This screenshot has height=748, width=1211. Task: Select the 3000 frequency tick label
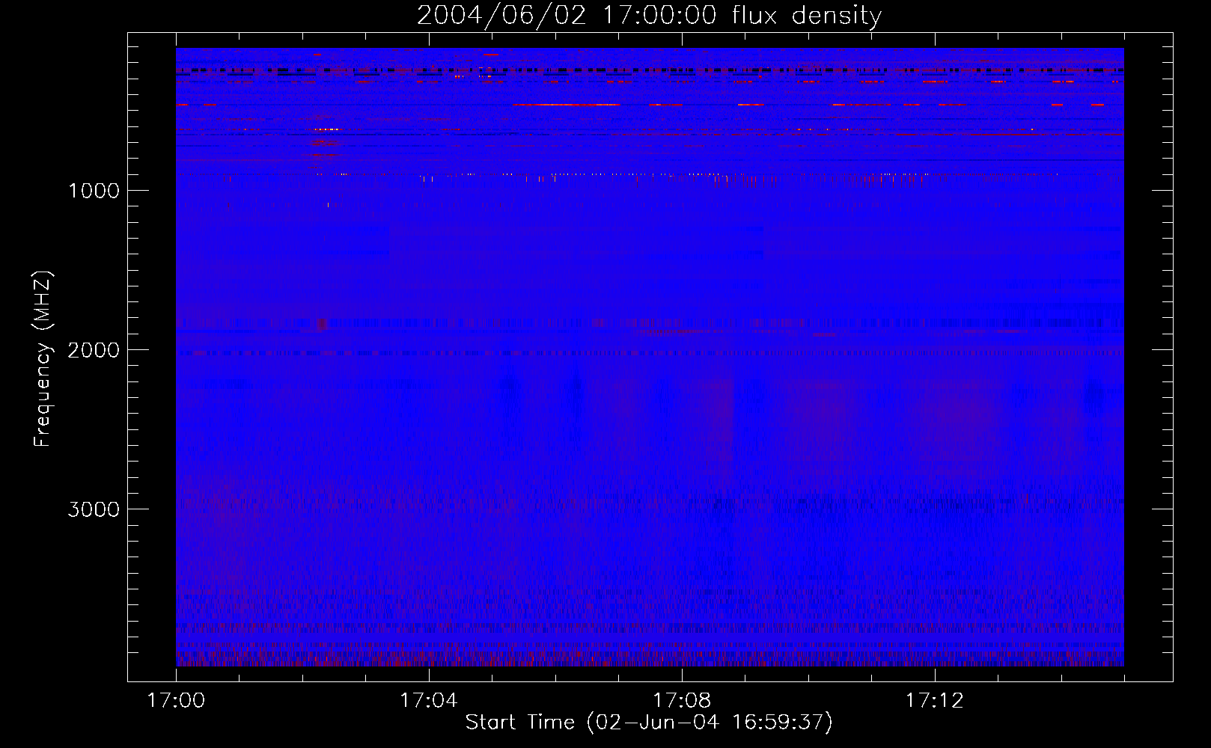94,509
